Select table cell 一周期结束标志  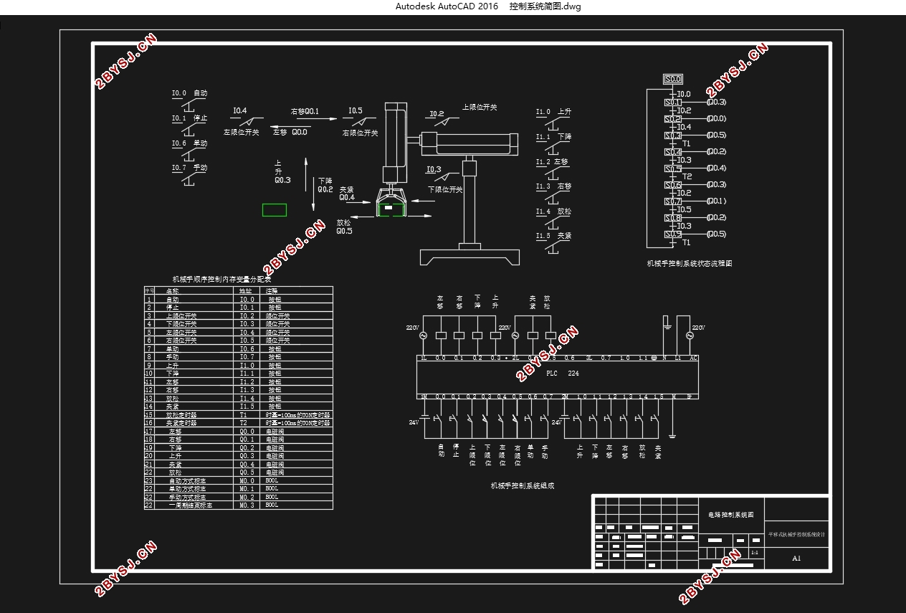(191, 505)
